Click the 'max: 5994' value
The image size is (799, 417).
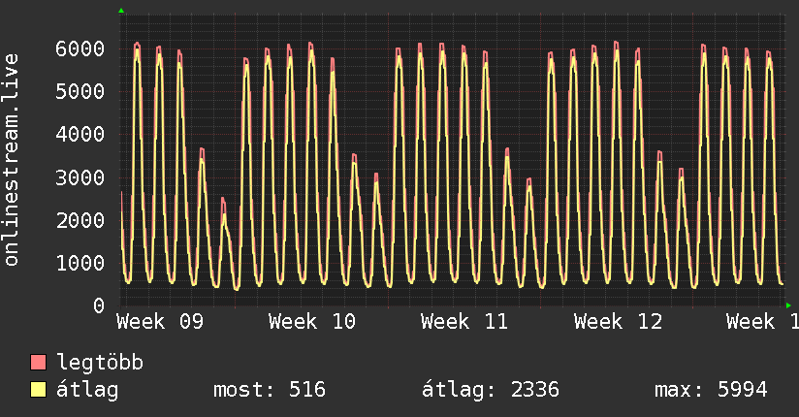coord(711,390)
